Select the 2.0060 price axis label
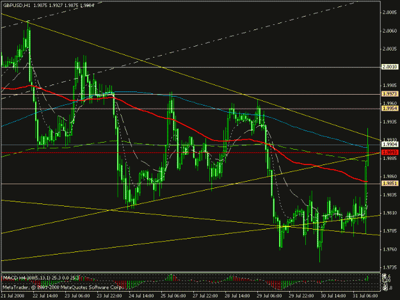The width and height of the screenshot is (400, 300). pyautogui.click(x=390, y=31)
